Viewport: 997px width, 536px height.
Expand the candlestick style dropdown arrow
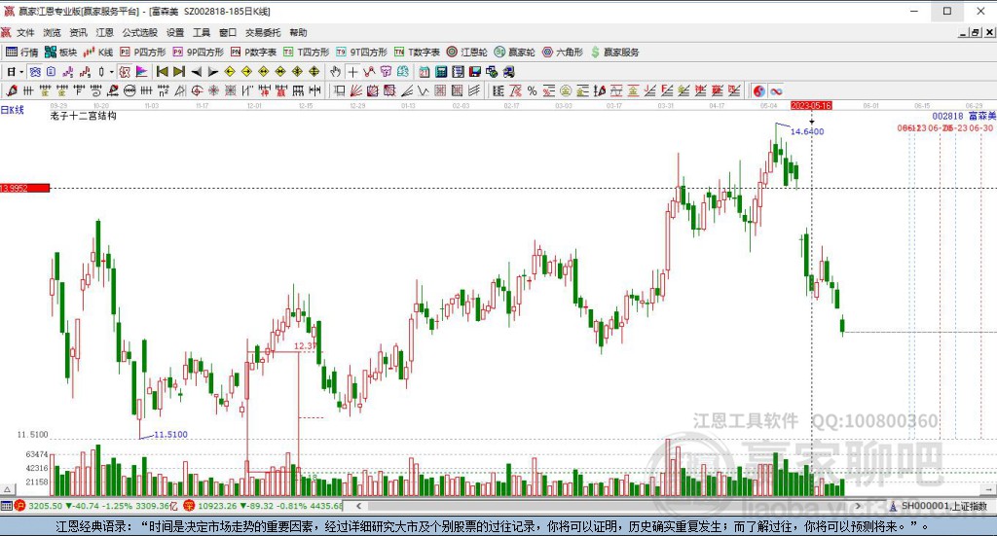[x=111, y=72]
